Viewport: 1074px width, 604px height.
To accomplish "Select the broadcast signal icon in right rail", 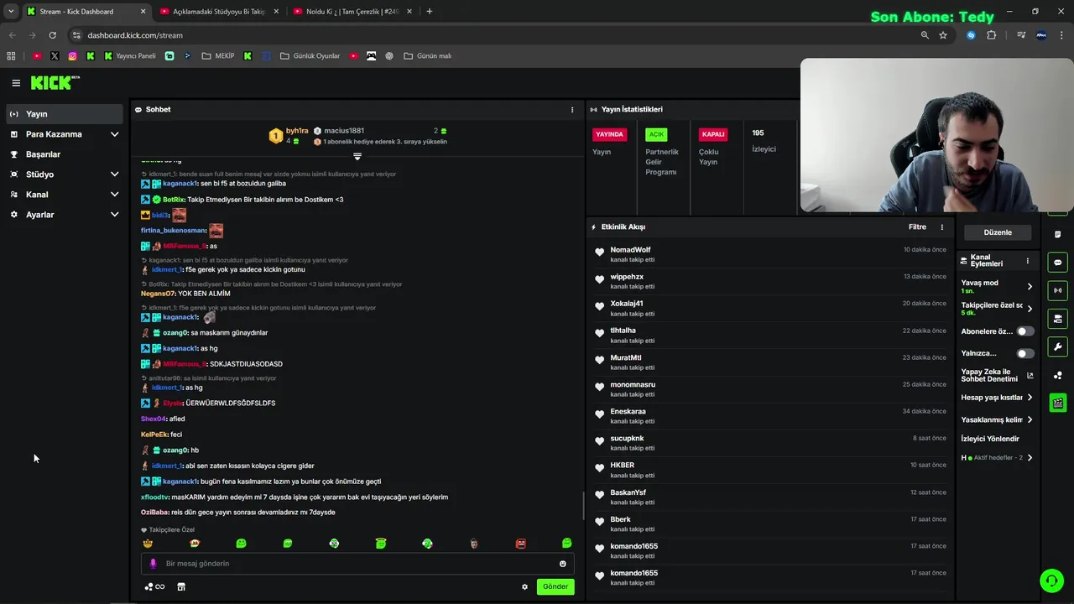I will click(1057, 290).
